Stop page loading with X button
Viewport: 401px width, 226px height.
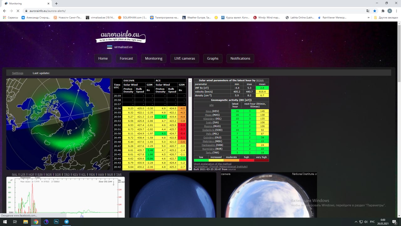(18, 11)
